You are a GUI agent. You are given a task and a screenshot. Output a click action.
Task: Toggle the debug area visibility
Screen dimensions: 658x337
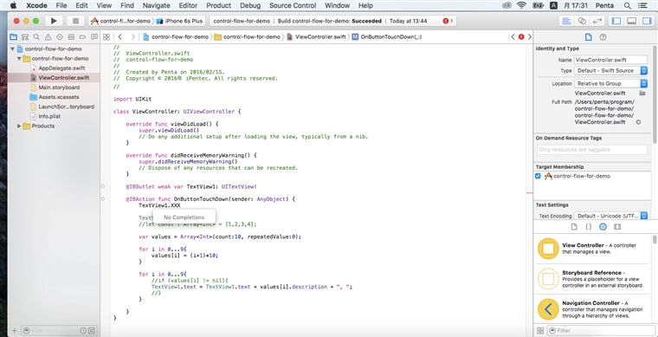[631, 21]
